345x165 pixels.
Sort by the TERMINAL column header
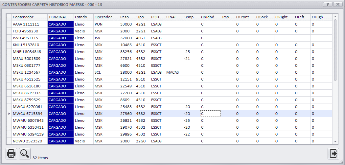point(60,17)
